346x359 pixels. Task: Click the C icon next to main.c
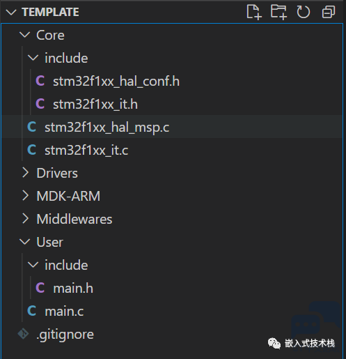(x=31, y=311)
